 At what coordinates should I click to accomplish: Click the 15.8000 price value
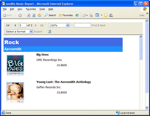pyautogui.click(x=62, y=93)
